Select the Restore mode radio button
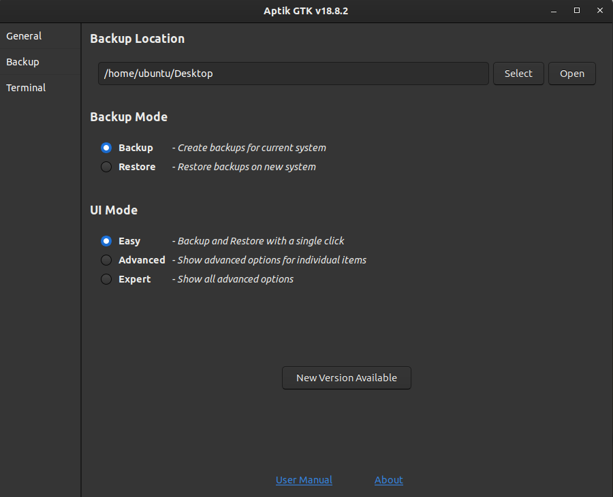The image size is (613, 497). [x=106, y=167]
